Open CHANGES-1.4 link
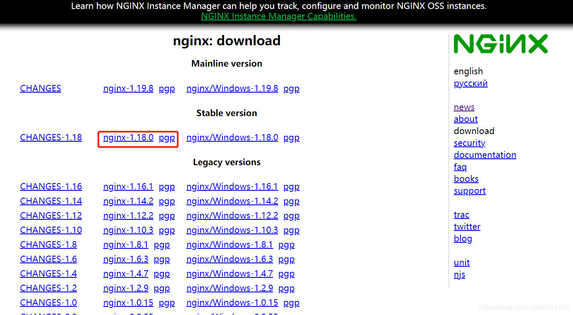The height and width of the screenshot is (315, 573). pos(48,274)
